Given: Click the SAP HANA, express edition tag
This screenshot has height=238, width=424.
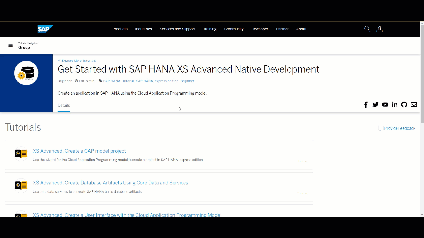Looking at the screenshot, I should pos(157,81).
